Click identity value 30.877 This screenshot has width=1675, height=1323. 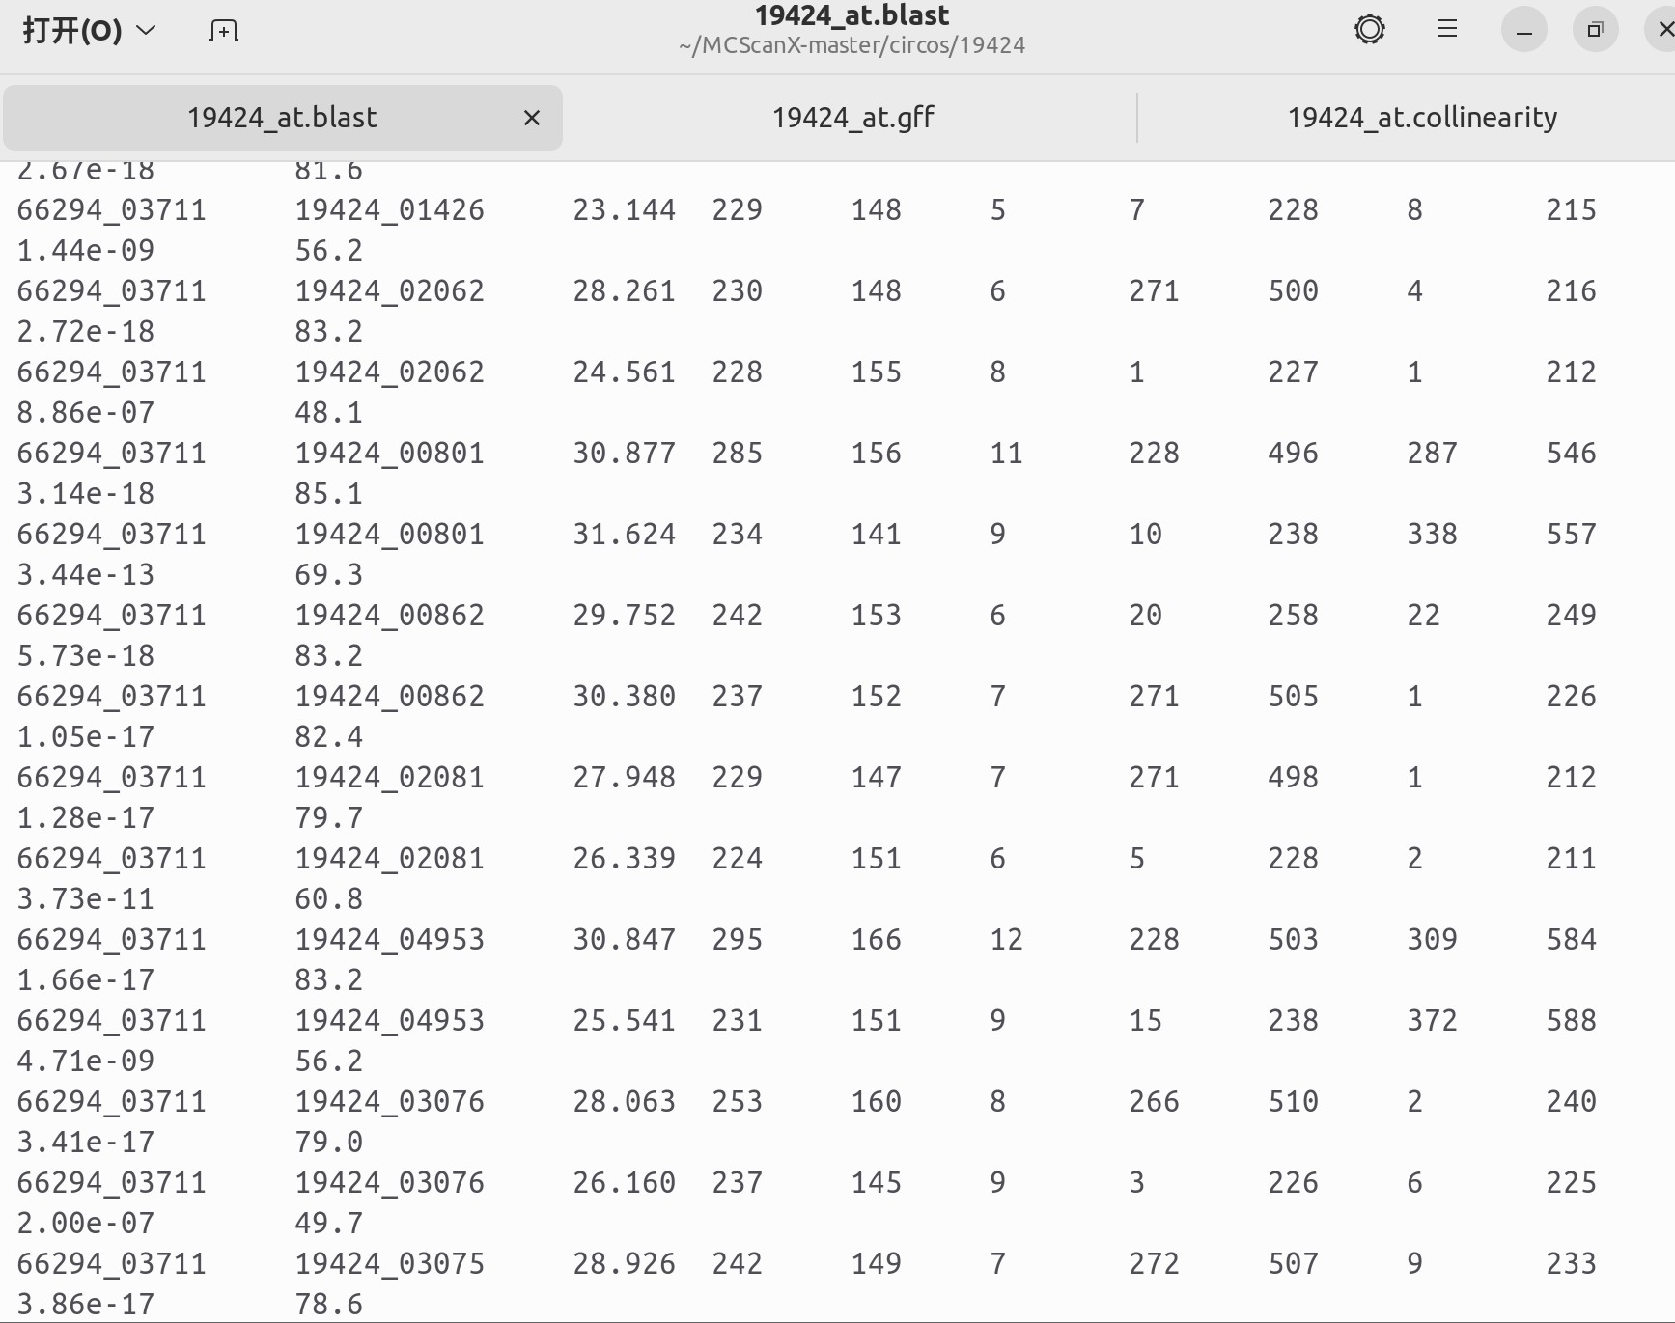(x=624, y=454)
